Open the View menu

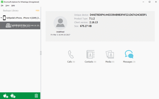coord(7,6)
